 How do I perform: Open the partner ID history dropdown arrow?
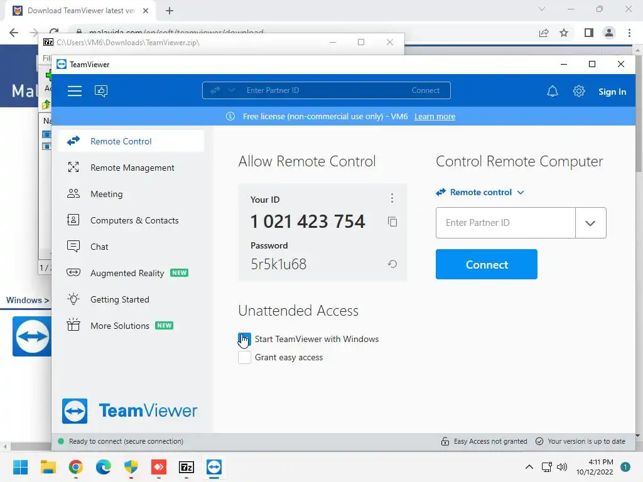(590, 223)
